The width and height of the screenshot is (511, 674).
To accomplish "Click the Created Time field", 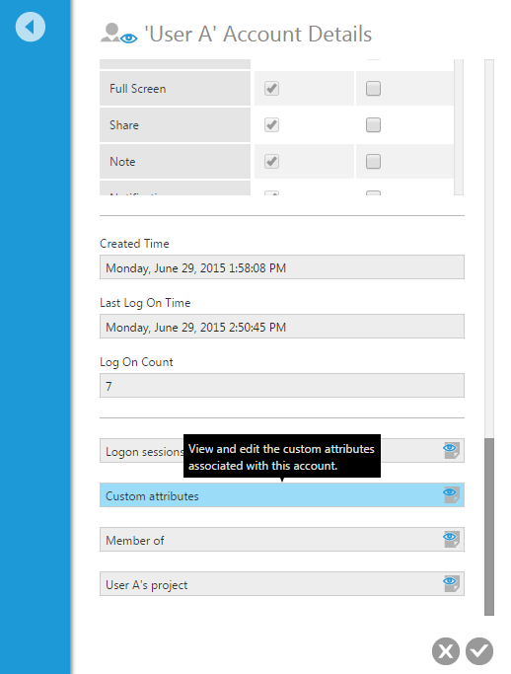I will (x=282, y=266).
